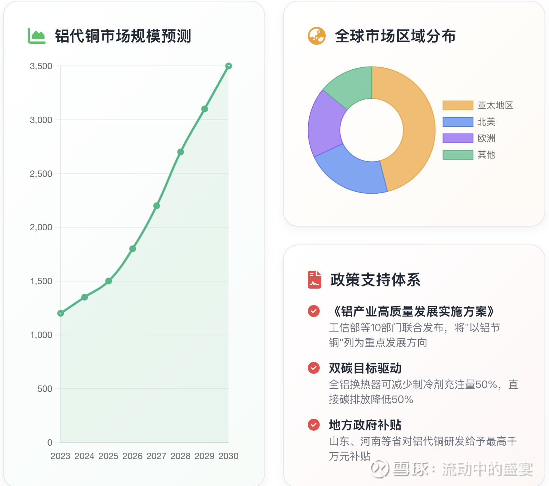This screenshot has height=486, width=549.
Task: Click the 2025 data point on the line
Action: click(108, 281)
